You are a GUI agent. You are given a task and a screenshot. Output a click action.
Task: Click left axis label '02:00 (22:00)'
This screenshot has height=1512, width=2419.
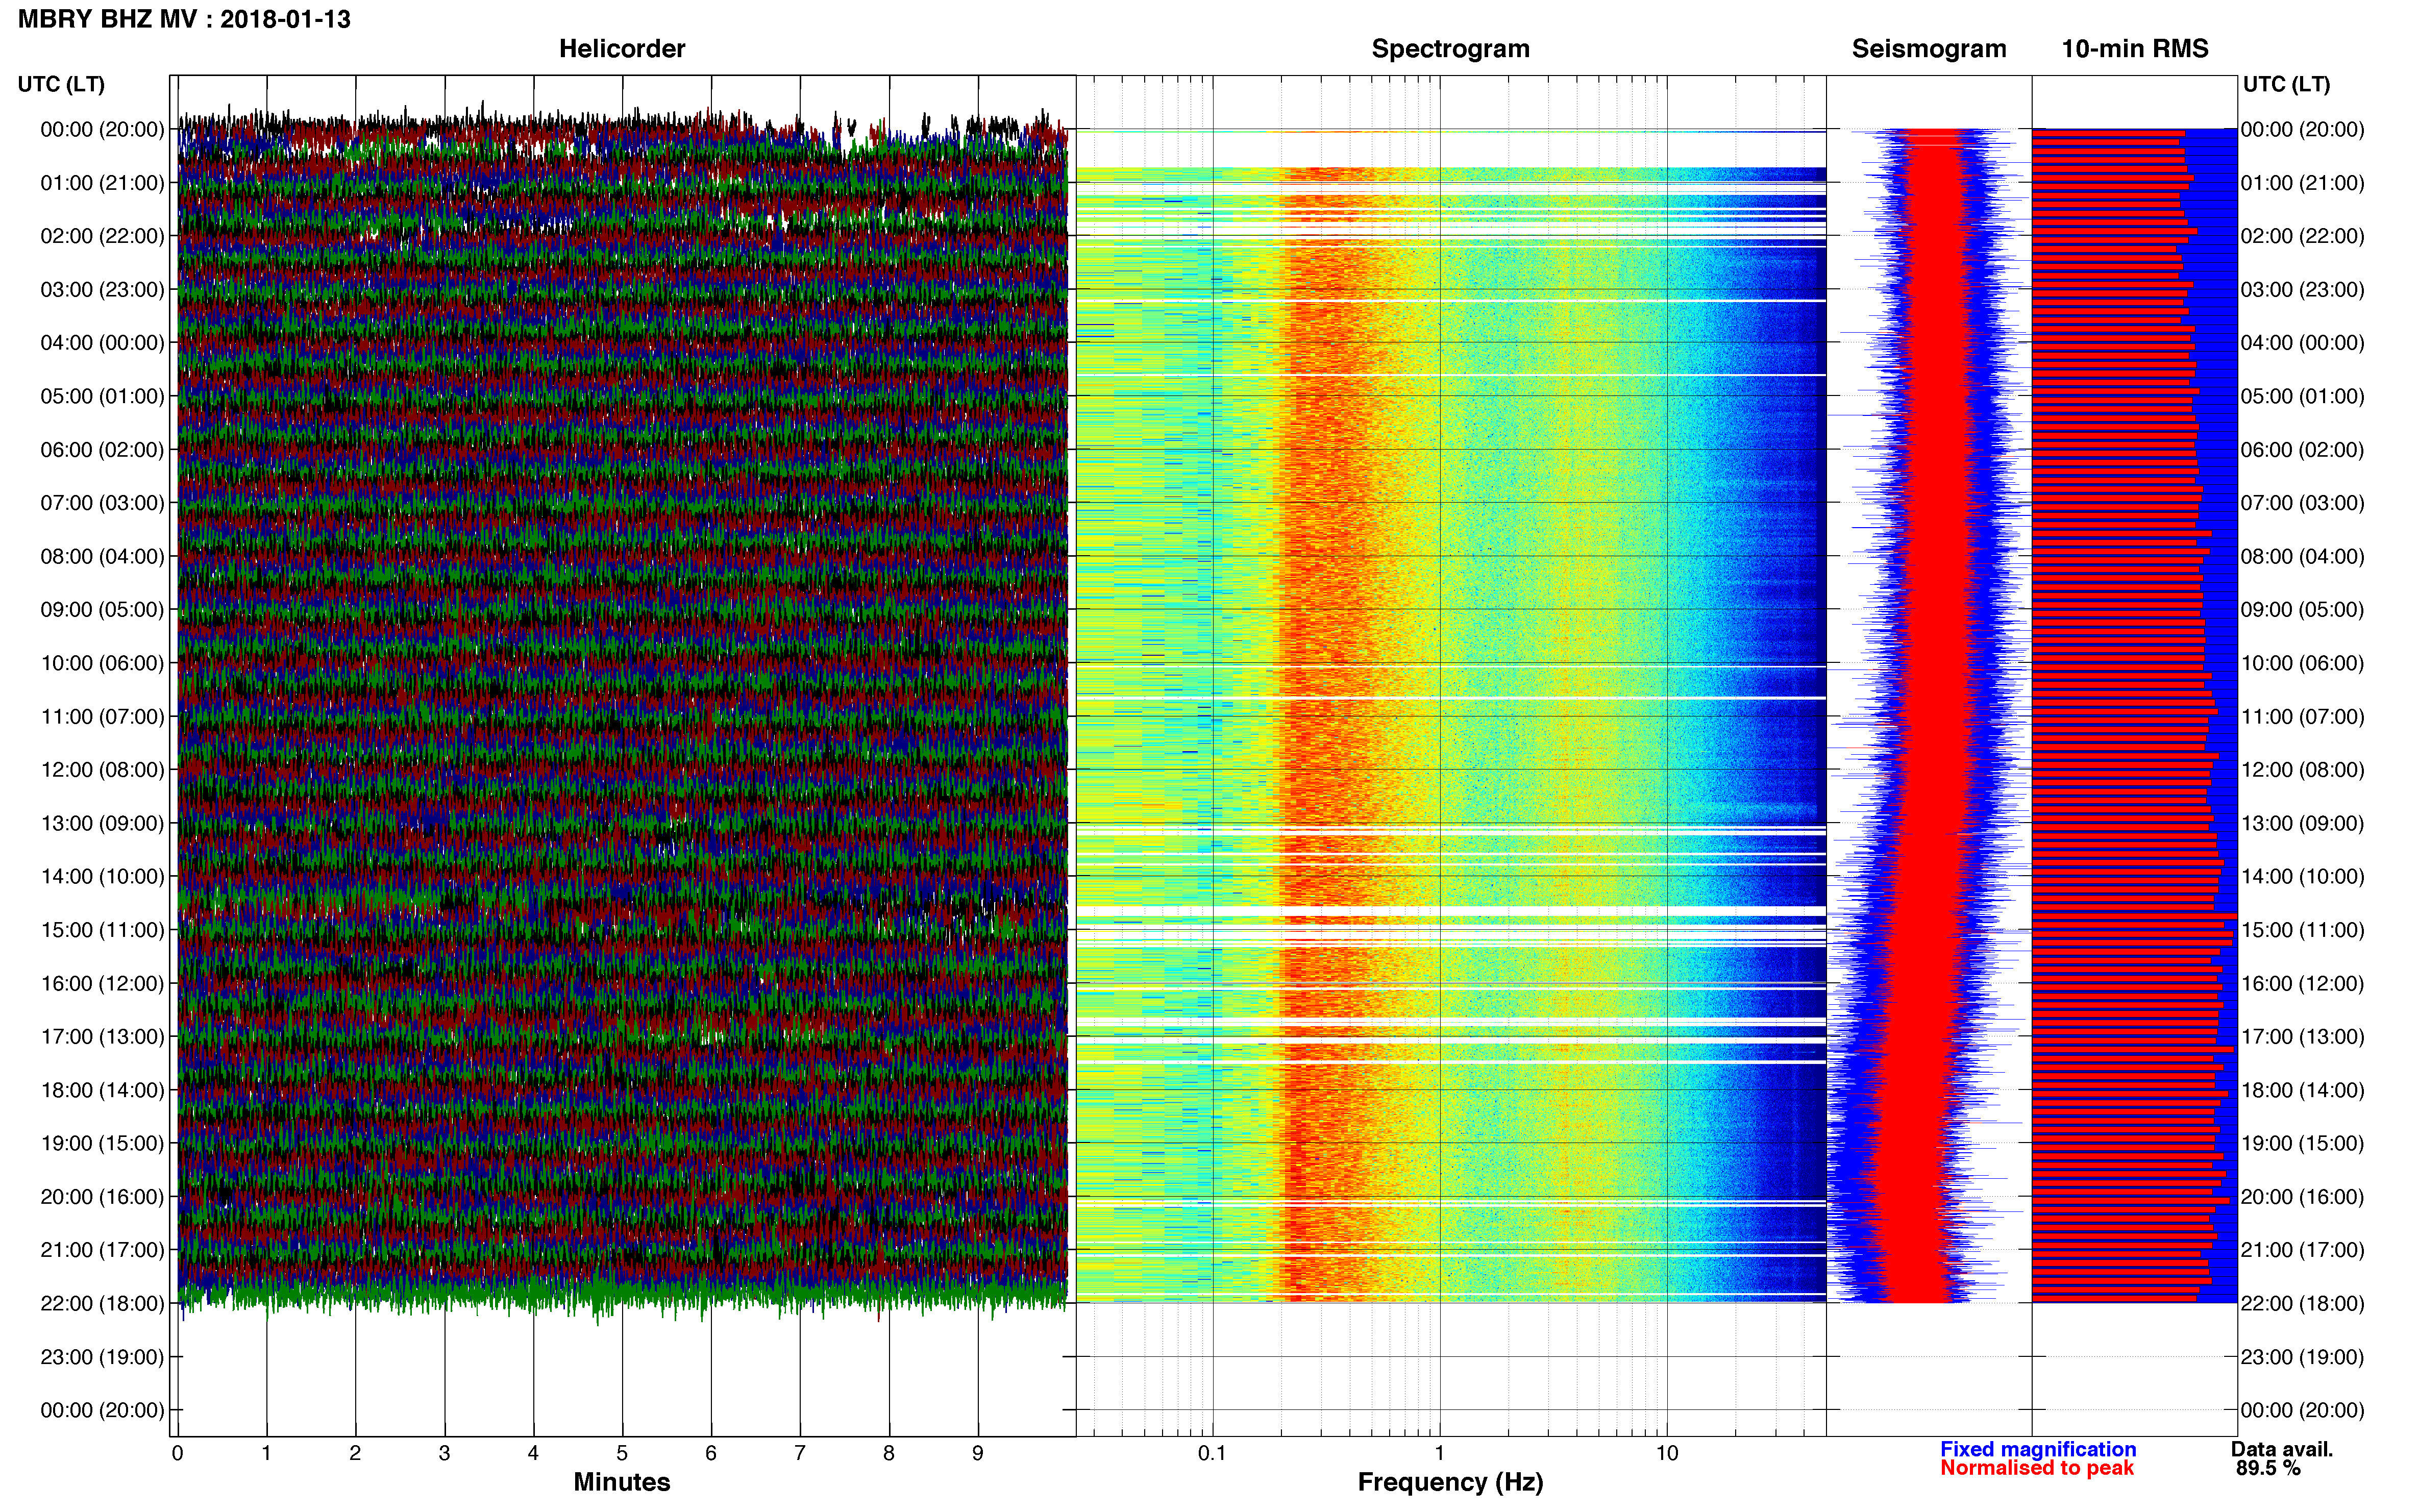102,236
